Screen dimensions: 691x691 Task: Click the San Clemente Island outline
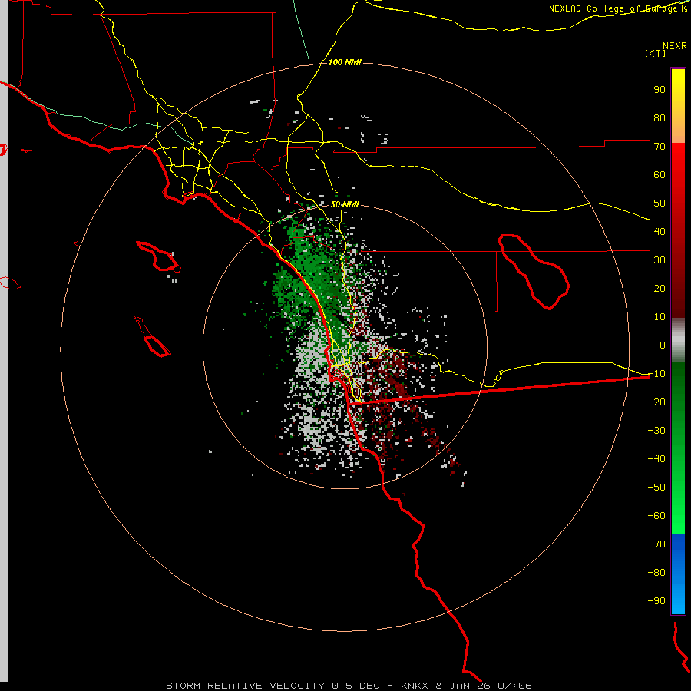153,337
